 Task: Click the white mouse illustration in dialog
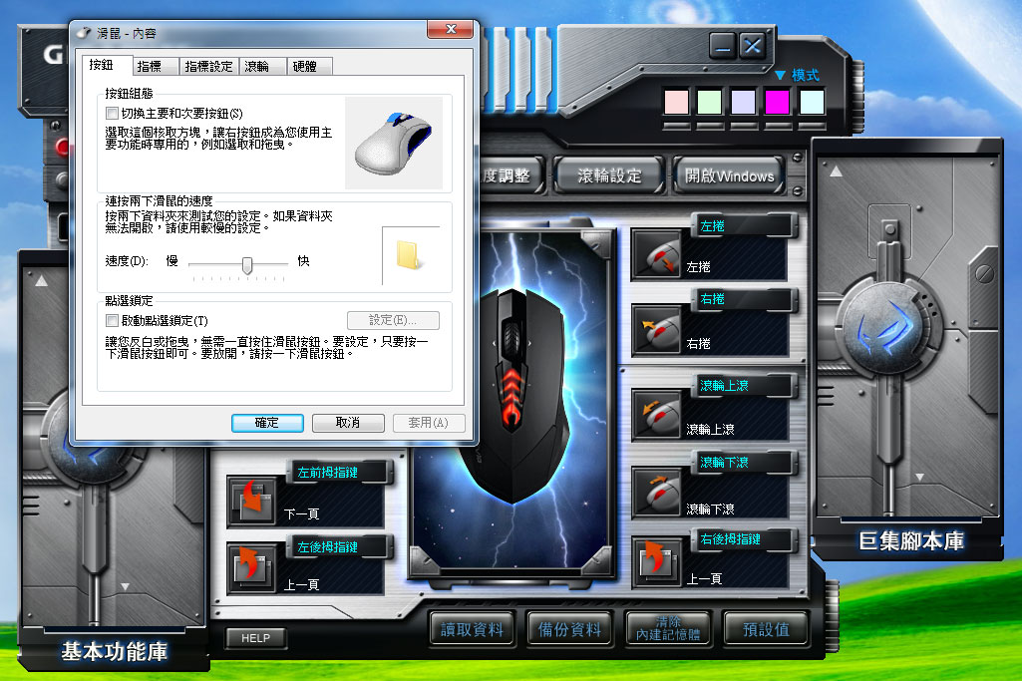click(393, 144)
